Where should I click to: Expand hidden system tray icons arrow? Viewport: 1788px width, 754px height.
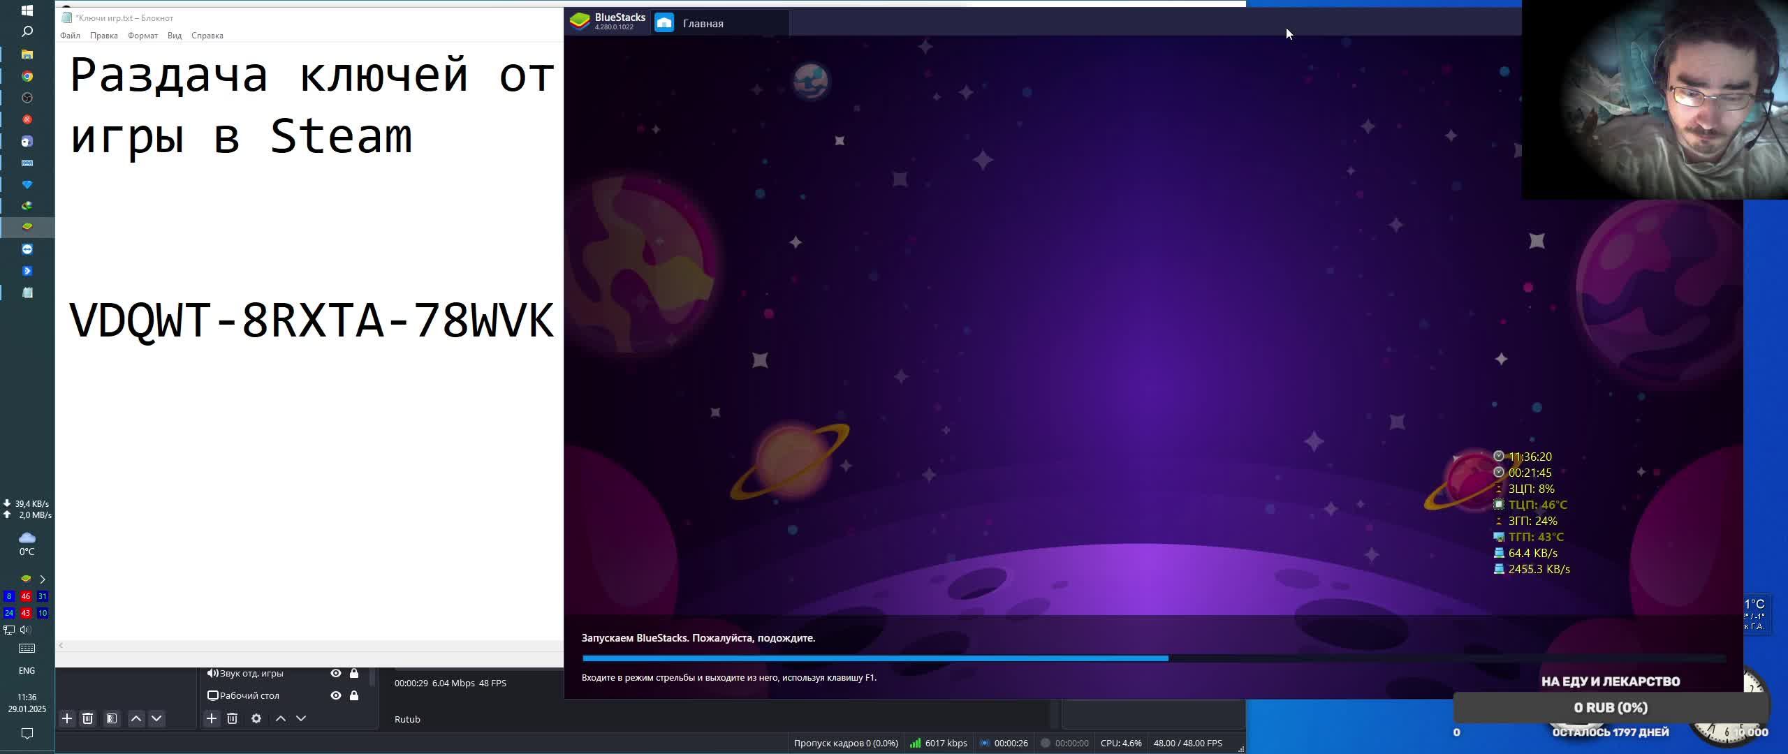coord(43,579)
